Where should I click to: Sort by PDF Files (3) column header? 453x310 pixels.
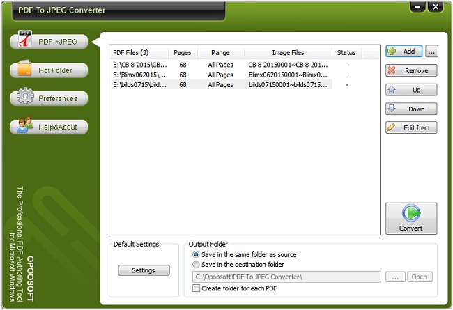(139, 52)
